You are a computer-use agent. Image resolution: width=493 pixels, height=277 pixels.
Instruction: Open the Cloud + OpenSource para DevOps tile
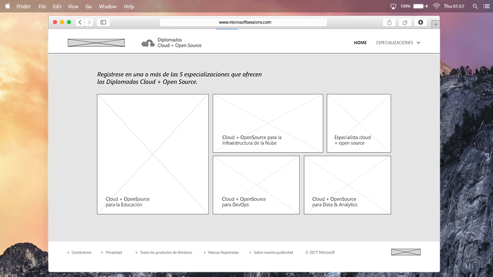click(256, 185)
